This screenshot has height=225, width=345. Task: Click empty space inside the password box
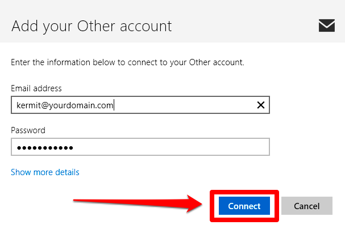click(172, 147)
